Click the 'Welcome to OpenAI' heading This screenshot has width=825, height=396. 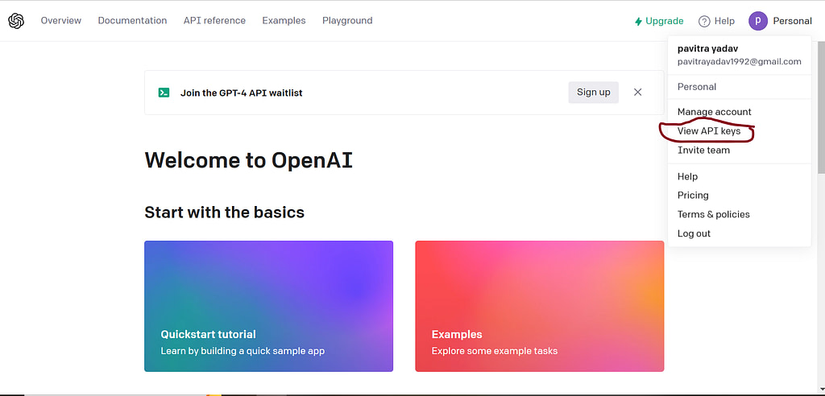(x=248, y=160)
